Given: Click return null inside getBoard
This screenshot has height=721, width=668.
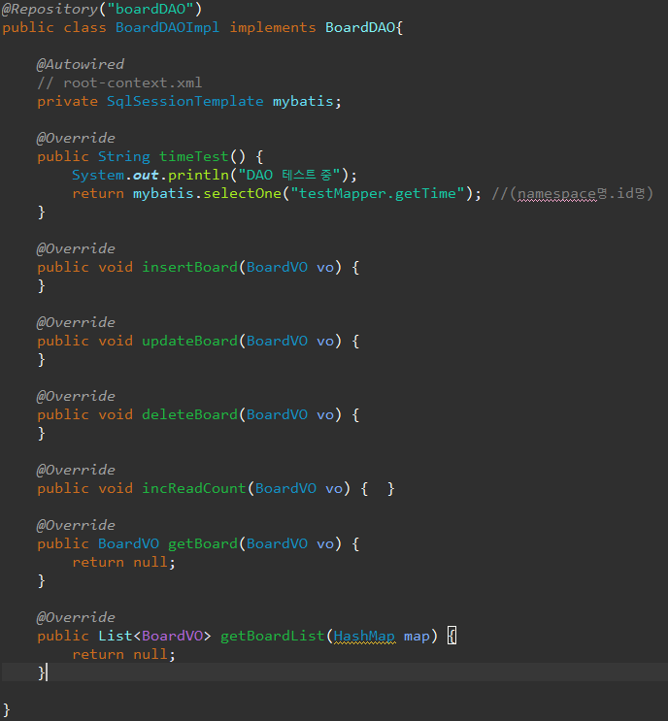Looking at the screenshot, I should [x=123, y=563].
